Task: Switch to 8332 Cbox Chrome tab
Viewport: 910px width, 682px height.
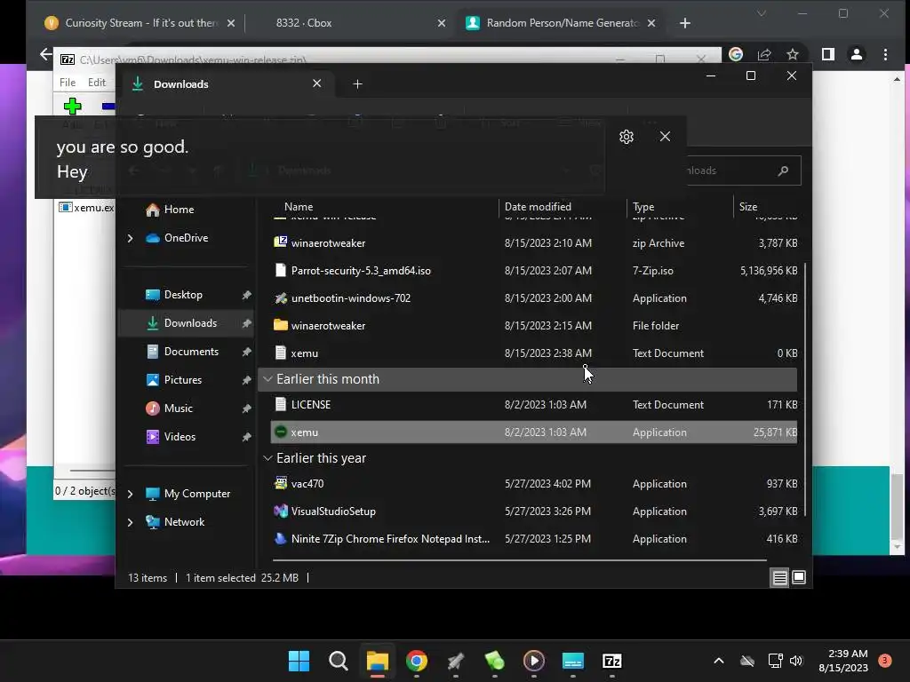Action: click(x=350, y=23)
